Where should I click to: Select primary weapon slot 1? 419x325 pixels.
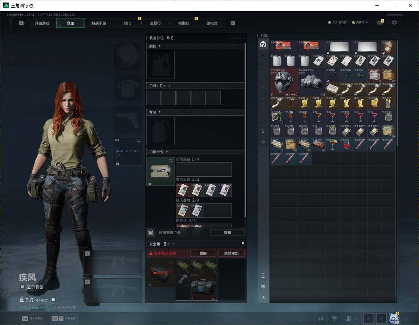(x=113, y=262)
